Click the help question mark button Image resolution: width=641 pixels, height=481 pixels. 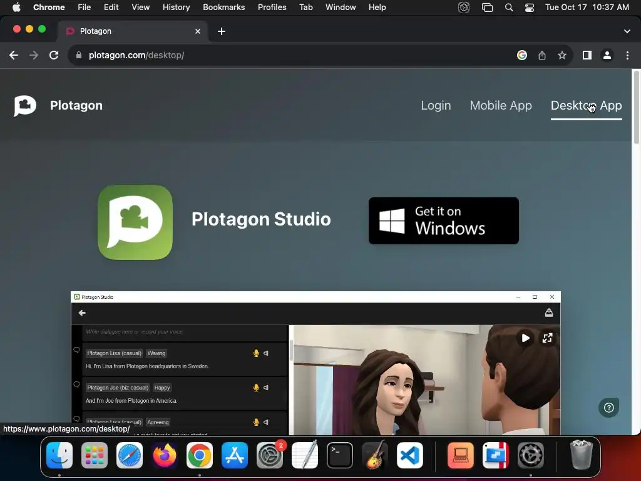tap(608, 407)
